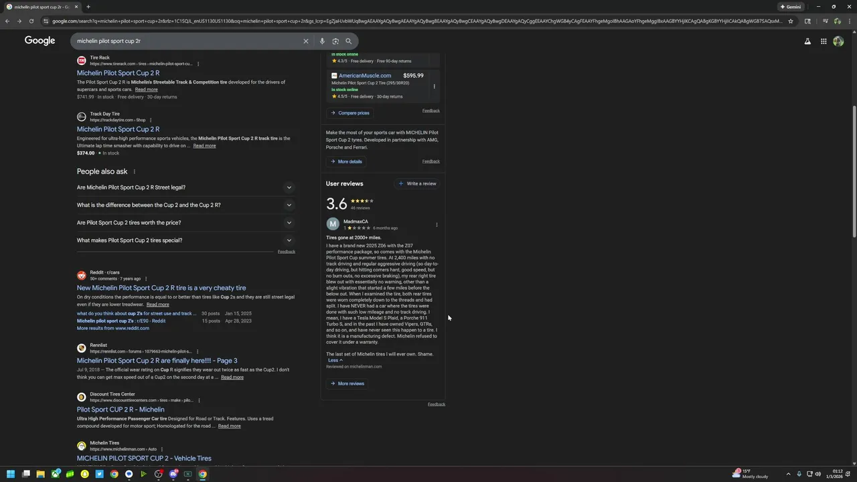Image resolution: width=857 pixels, height=482 pixels.
Task: Open the 'Pilot Sport CUP 2 R - Michelin' result
Action: click(x=121, y=410)
